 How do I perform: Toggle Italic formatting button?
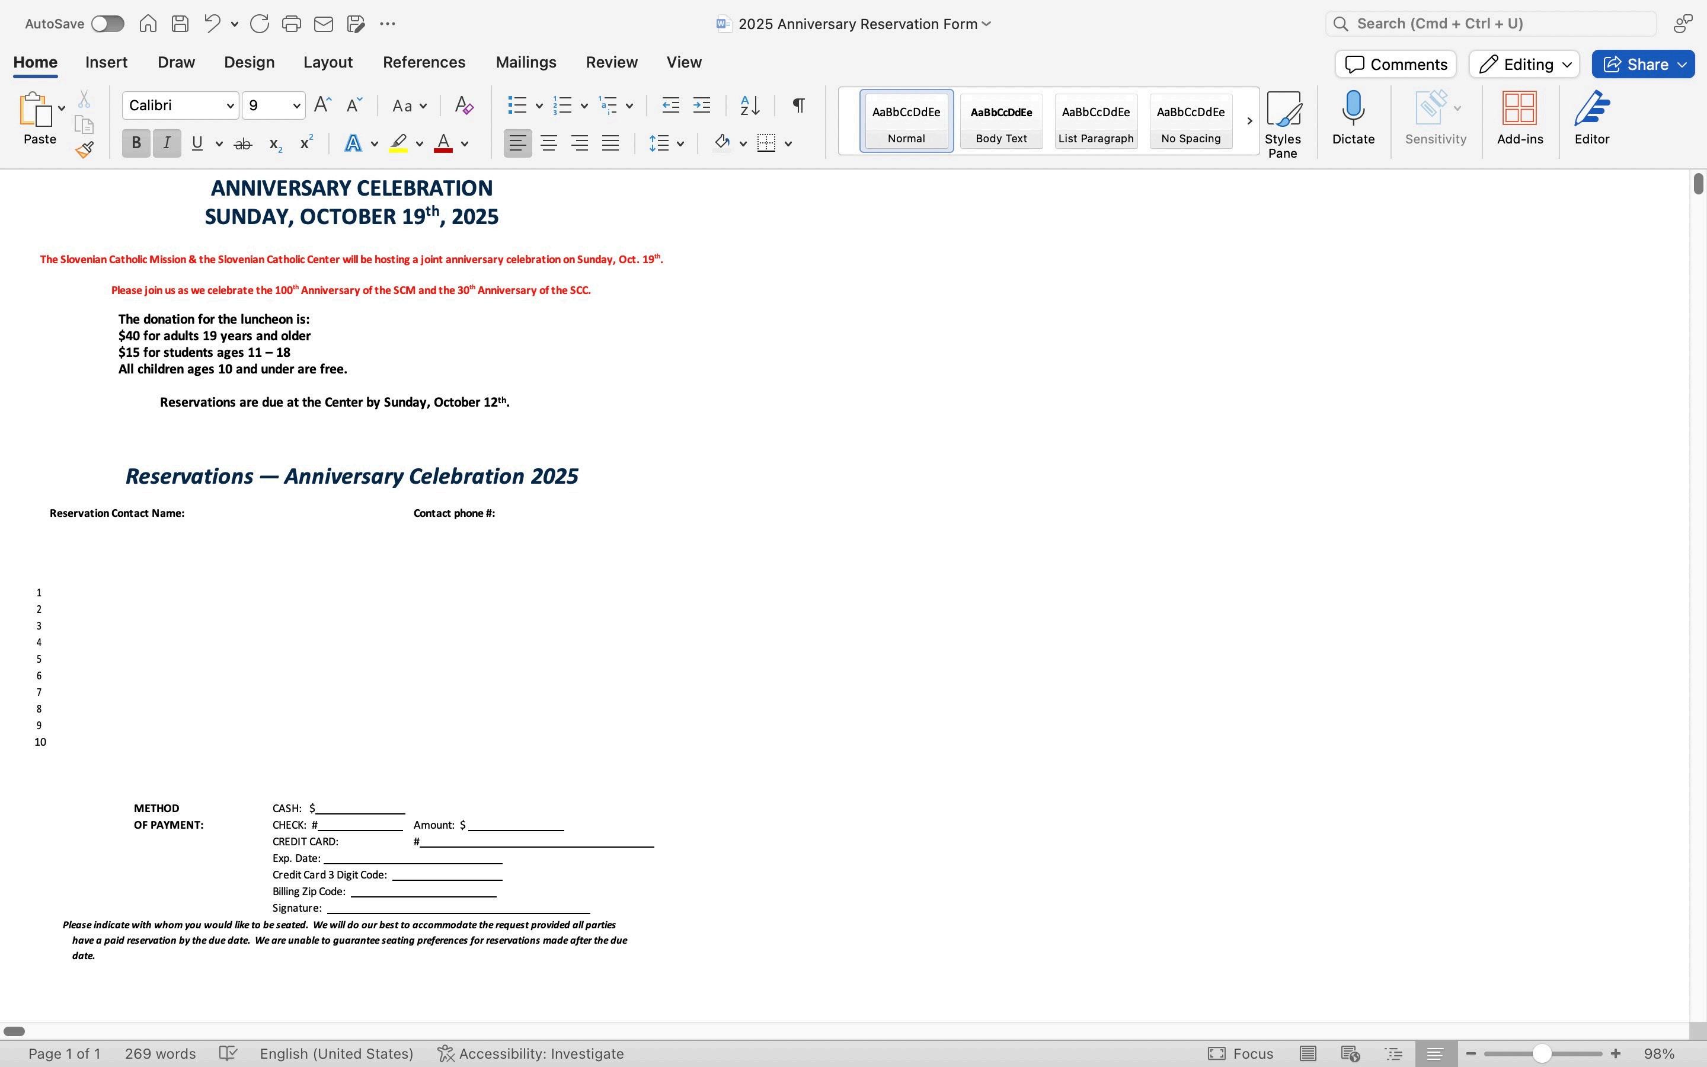coord(167,143)
